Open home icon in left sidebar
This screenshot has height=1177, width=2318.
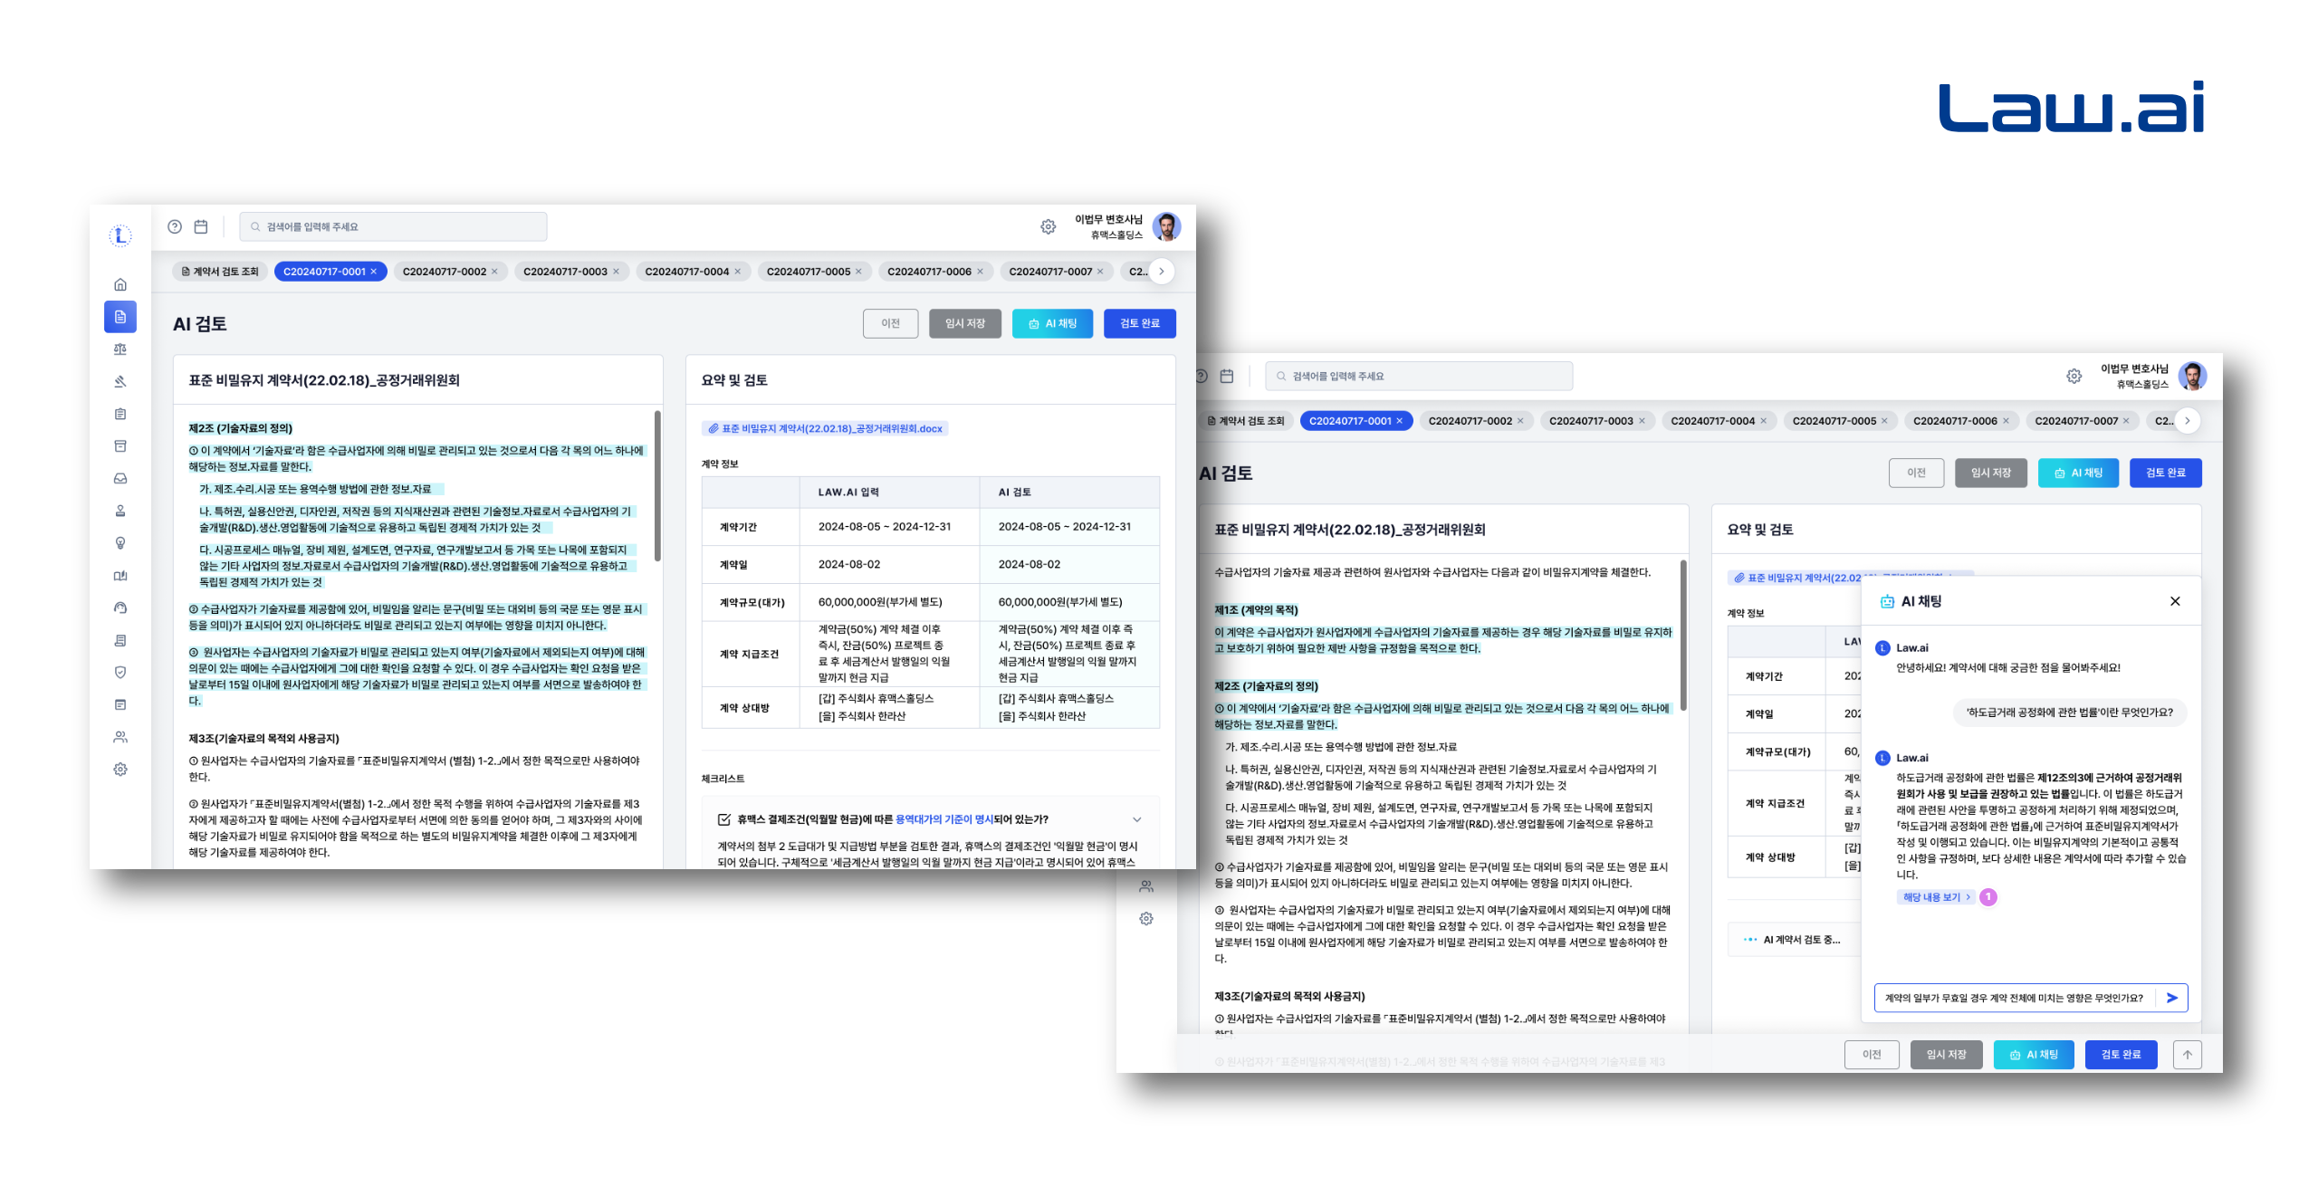point(120,284)
